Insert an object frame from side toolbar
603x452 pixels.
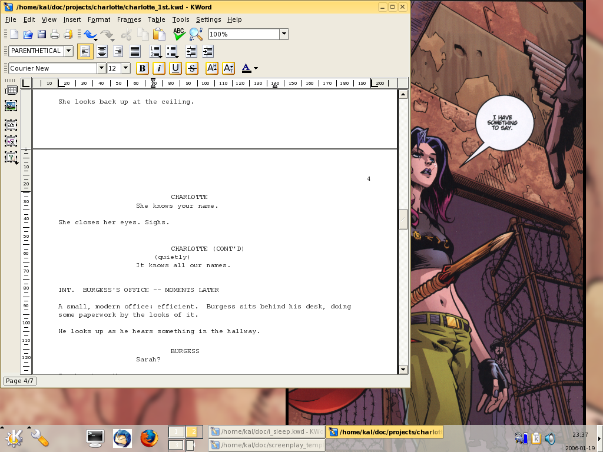pyautogui.click(x=11, y=157)
